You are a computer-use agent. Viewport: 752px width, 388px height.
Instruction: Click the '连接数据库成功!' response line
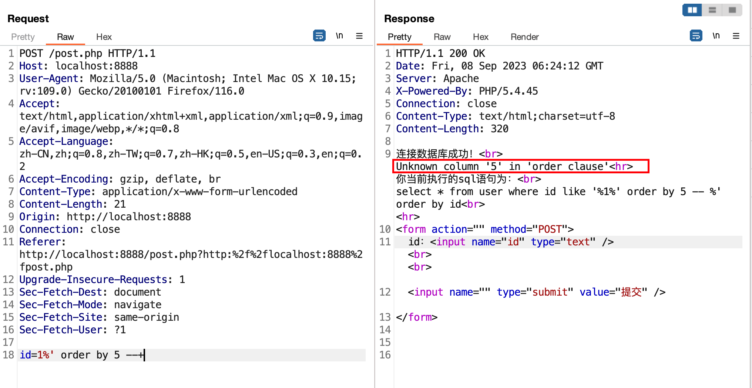(449, 154)
